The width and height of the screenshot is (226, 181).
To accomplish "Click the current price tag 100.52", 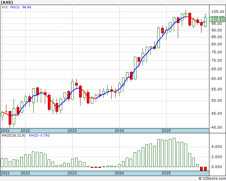I will pyautogui.click(x=217, y=20).
